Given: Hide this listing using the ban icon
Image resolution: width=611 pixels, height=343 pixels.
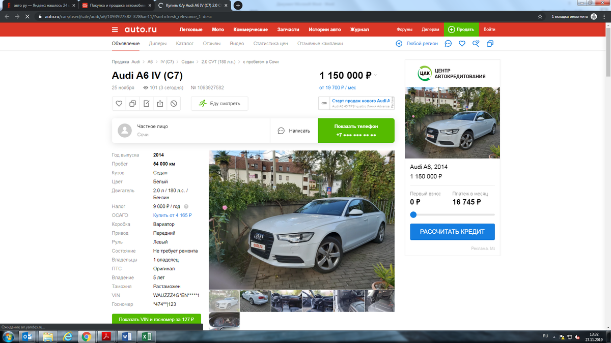Looking at the screenshot, I should [174, 104].
